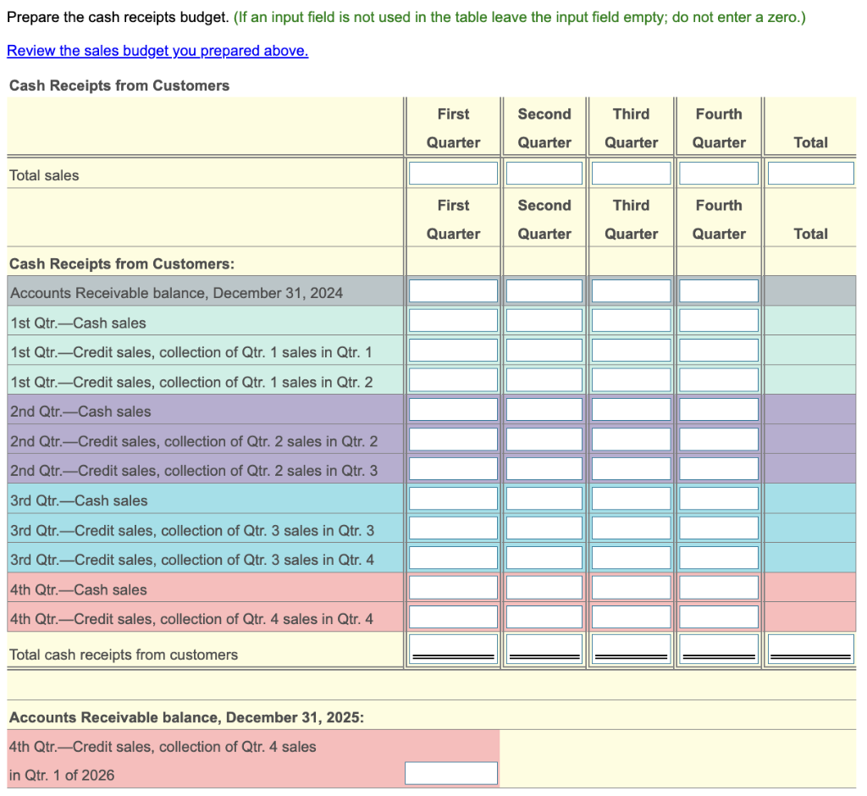Click Total sales Fourth Quarter input field
This screenshot has height=796, width=867.
coord(718,173)
